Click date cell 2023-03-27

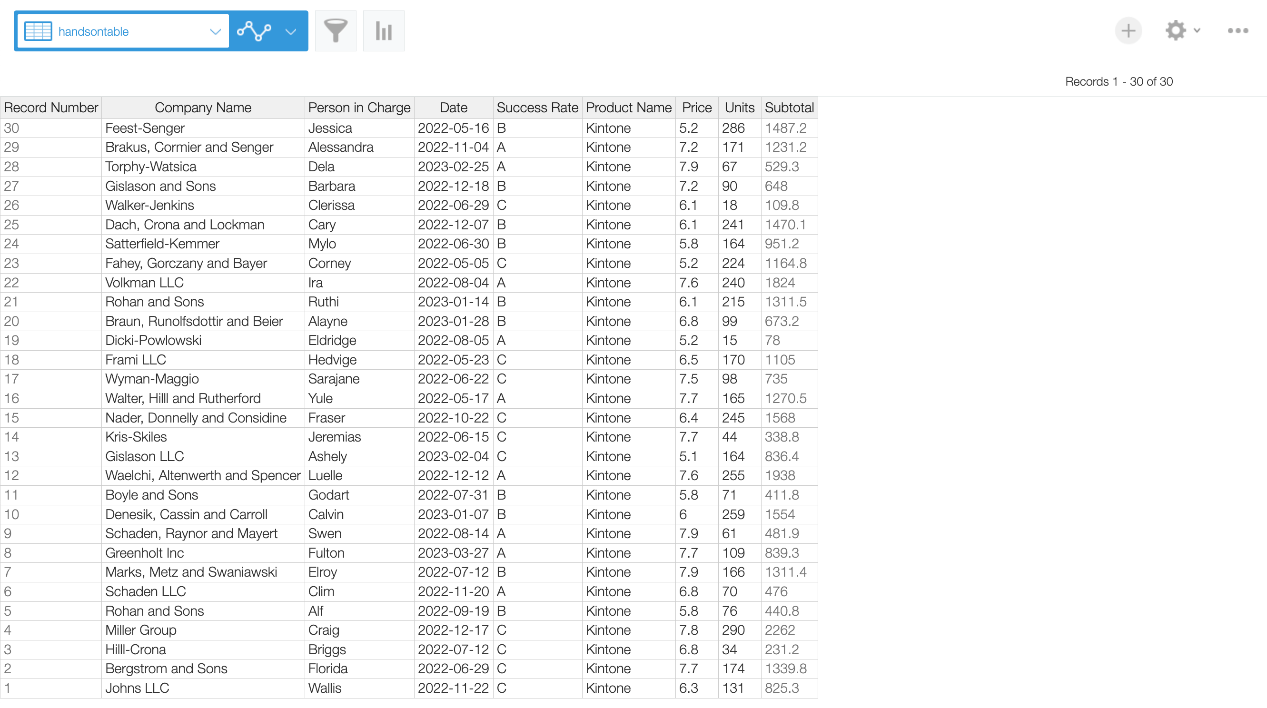coord(454,553)
